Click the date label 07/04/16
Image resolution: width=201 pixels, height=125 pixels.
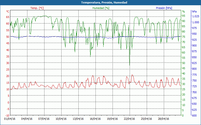click(x=44, y=119)
